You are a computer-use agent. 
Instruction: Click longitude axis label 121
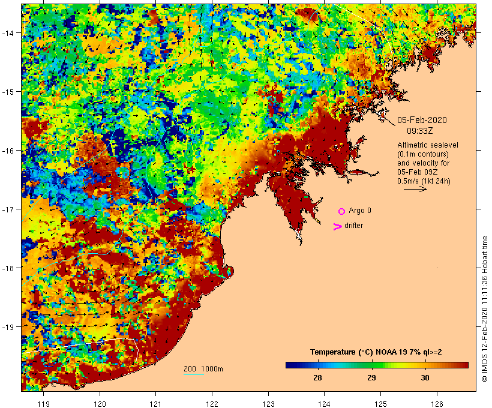click(155, 404)
